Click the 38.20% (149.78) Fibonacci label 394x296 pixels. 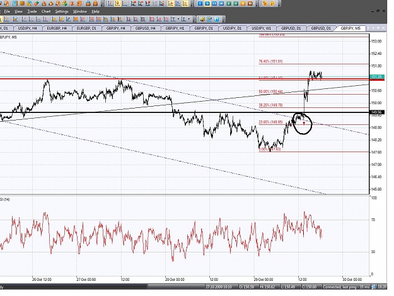pyautogui.click(x=270, y=105)
